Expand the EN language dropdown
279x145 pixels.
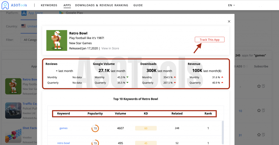coord(231,5)
